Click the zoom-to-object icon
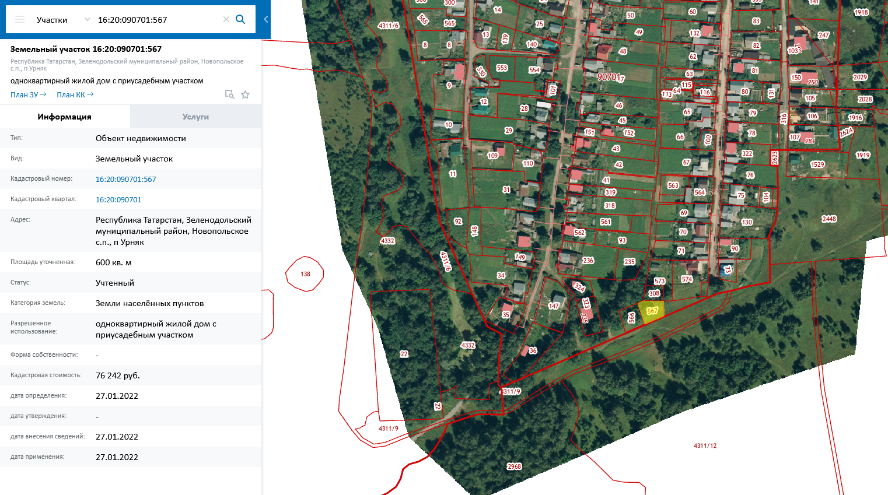 (x=230, y=94)
